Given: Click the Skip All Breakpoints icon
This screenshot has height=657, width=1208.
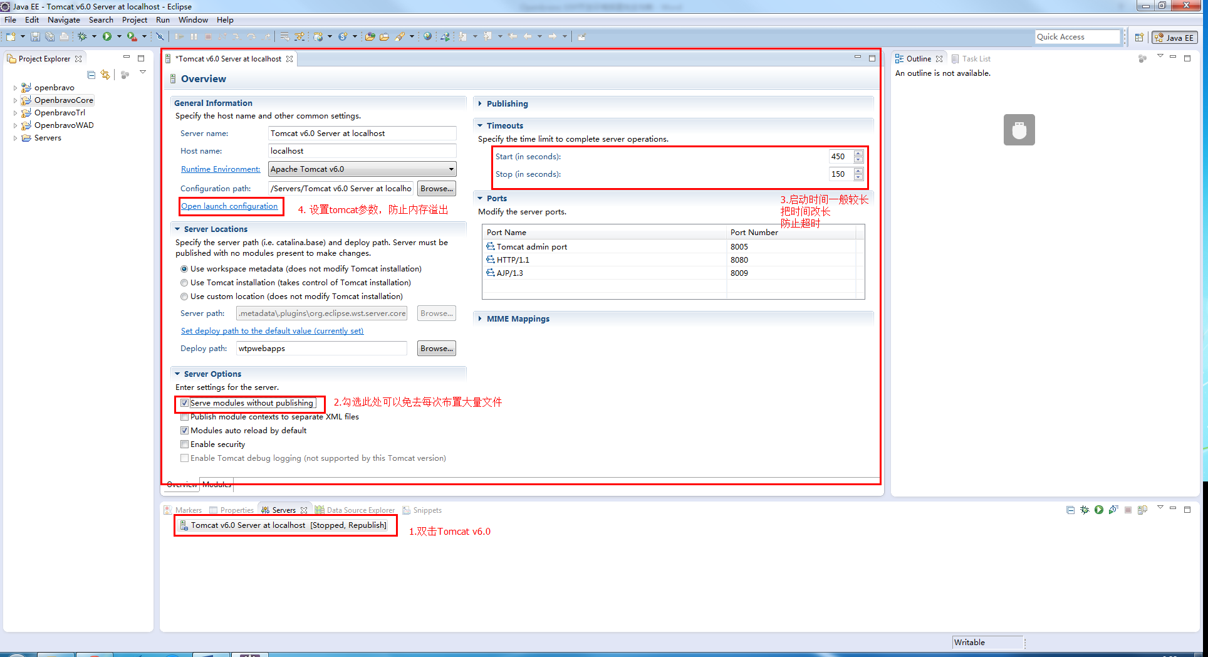Looking at the screenshot, I should tap(160, 36).
